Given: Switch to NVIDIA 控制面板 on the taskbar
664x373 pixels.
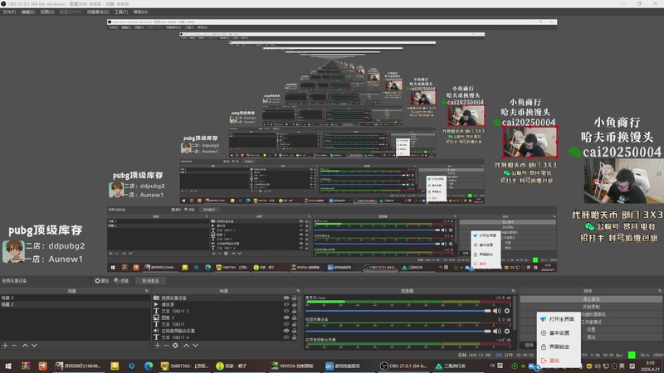Looking at the screenshot, I should (x=293, y=366).
